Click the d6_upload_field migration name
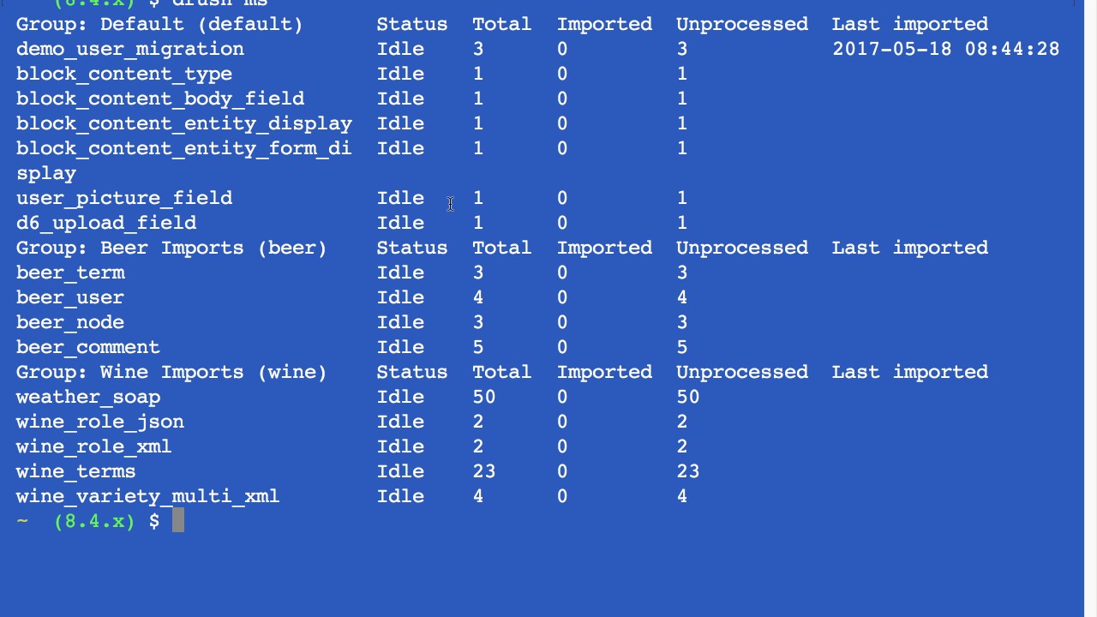The image size is (1097, 617). [x=105, y=223]
